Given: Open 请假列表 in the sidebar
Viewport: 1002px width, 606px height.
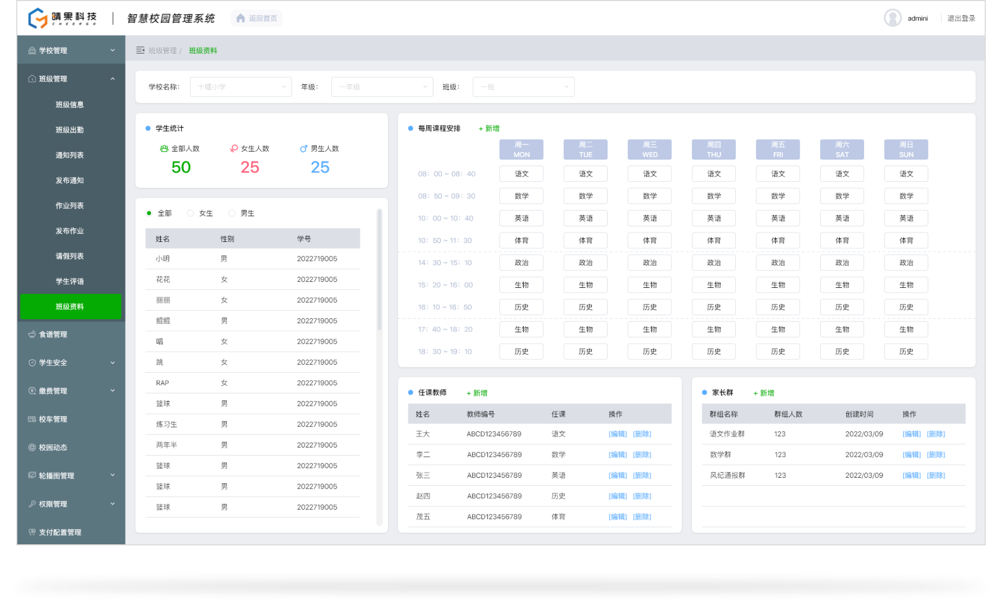Looking at the screenshot, I should pos(70,256).
